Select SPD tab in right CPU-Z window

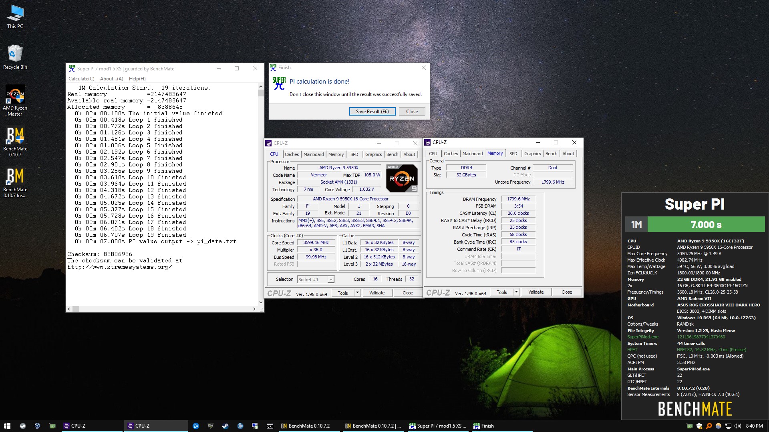513,154
